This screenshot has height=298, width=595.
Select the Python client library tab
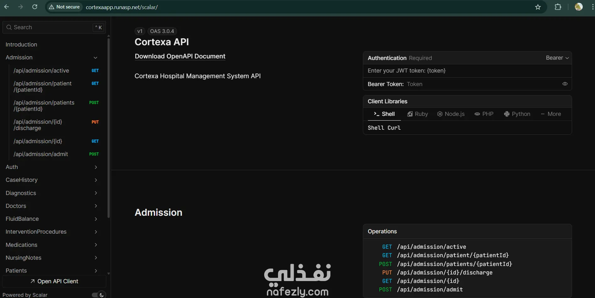pyautogui.click(x=517, y=114)
